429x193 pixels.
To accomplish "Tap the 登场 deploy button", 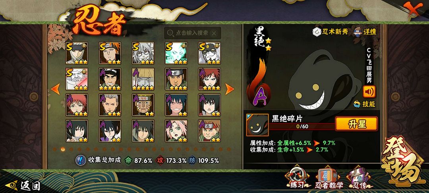I will pyautogui.click(x=405, y=161).
